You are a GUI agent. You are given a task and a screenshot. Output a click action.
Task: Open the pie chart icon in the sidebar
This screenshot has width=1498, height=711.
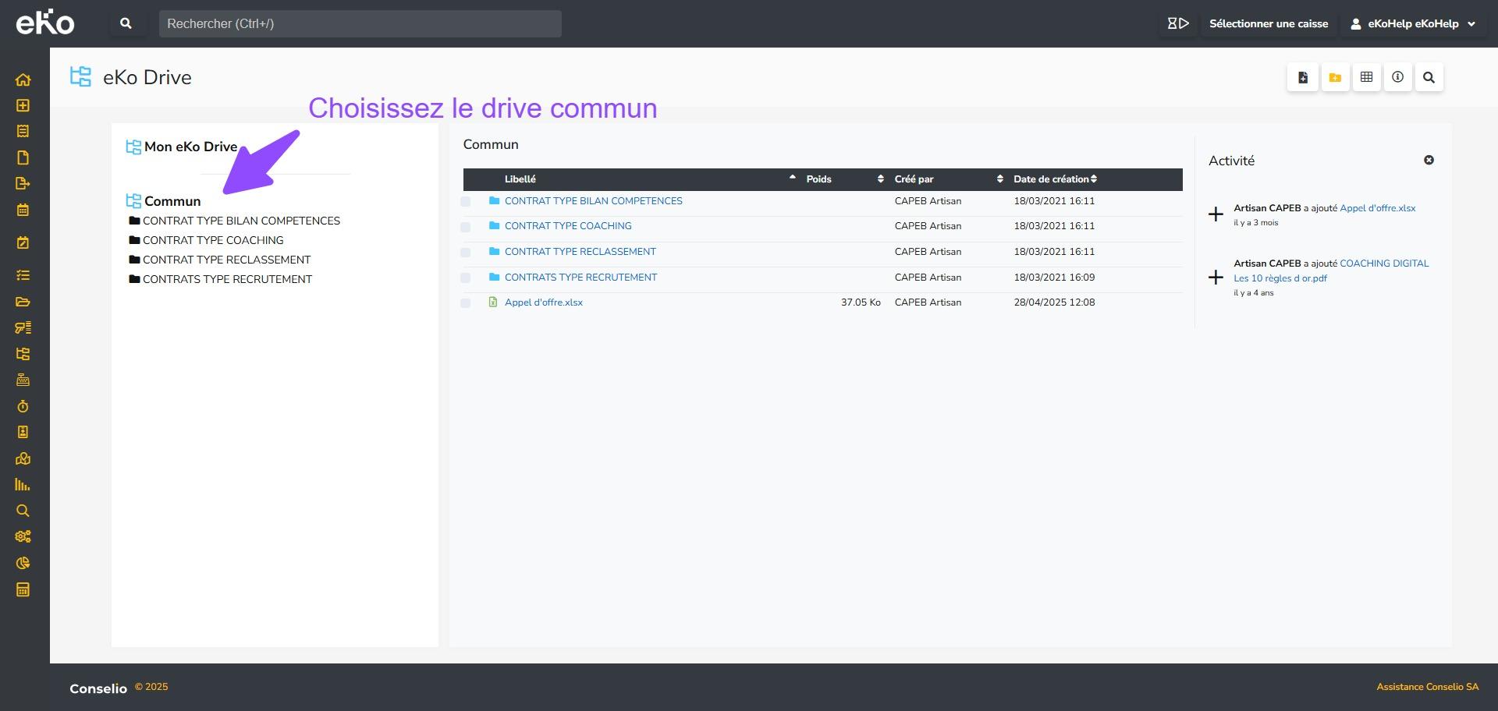click(23, 563)
